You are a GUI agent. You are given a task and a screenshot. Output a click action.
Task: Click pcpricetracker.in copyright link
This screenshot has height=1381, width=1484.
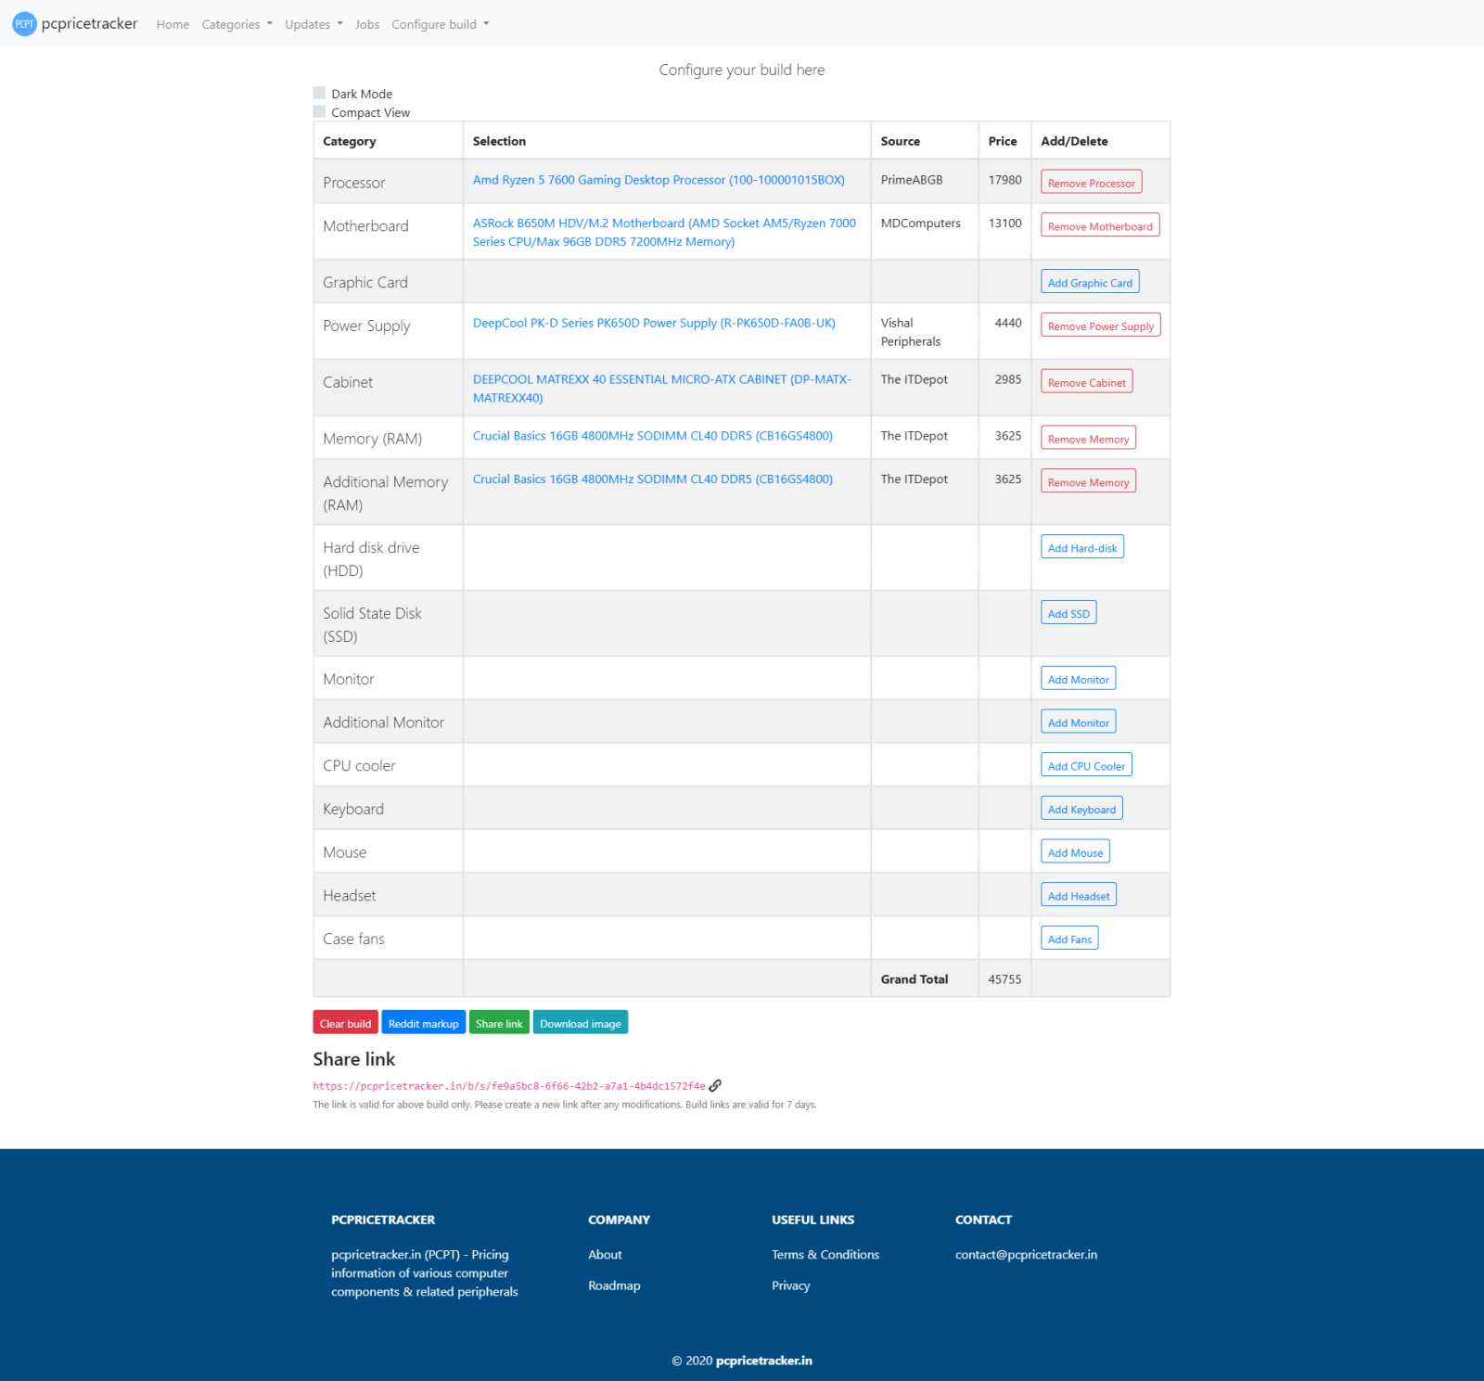tap(764, 1361)
